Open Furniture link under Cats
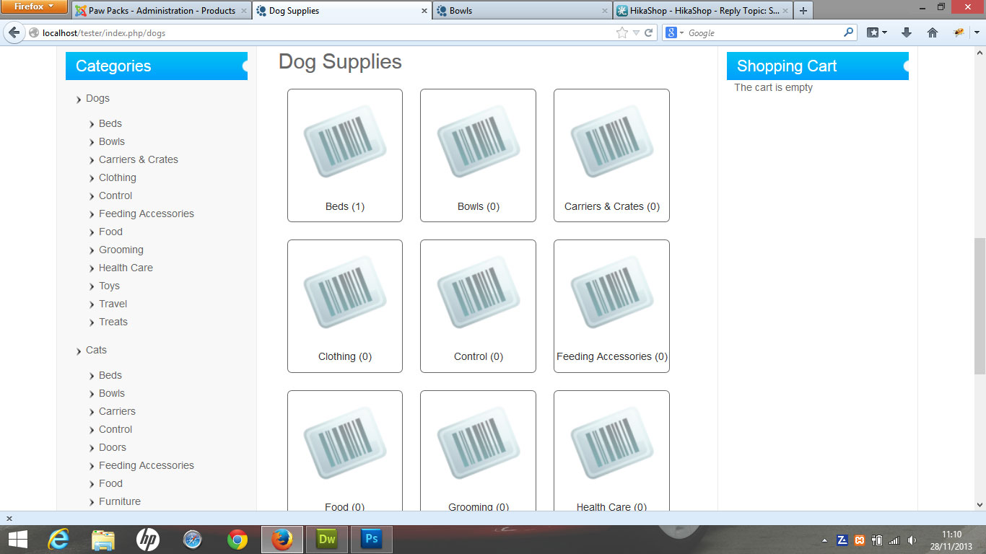 tap(120, 501)
